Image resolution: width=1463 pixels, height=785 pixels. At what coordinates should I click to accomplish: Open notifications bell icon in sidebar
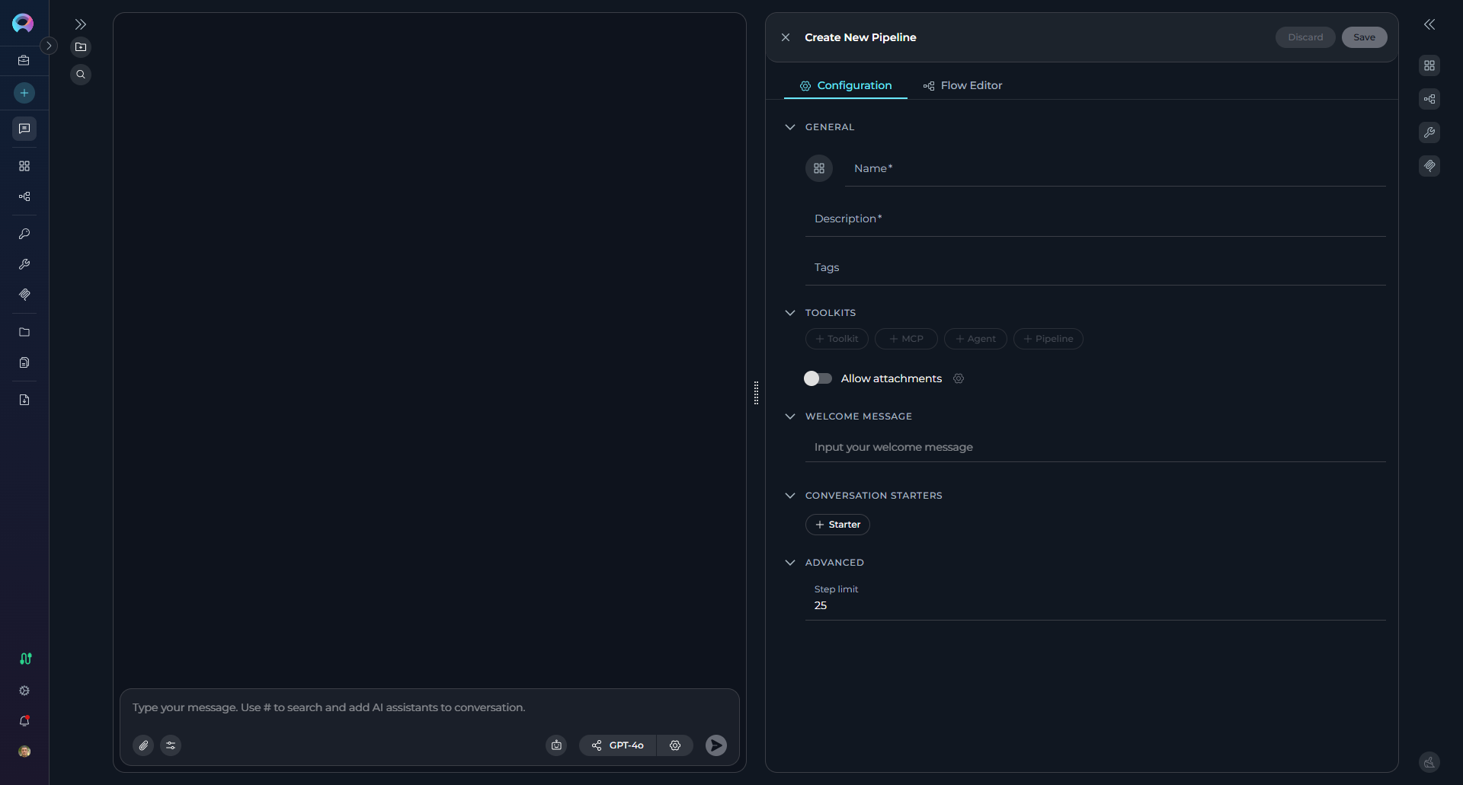[24, 721]
